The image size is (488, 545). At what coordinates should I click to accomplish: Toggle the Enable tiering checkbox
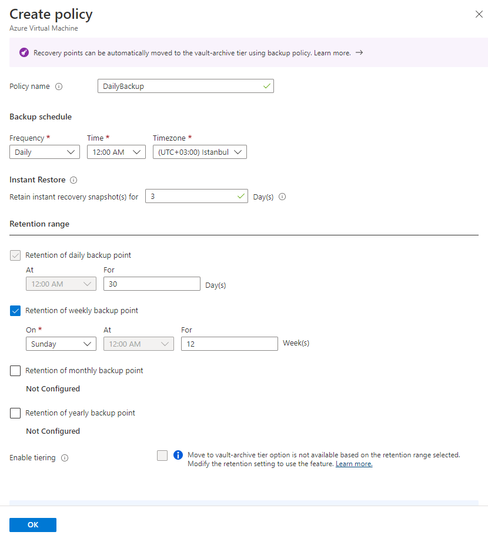point(162,456)
